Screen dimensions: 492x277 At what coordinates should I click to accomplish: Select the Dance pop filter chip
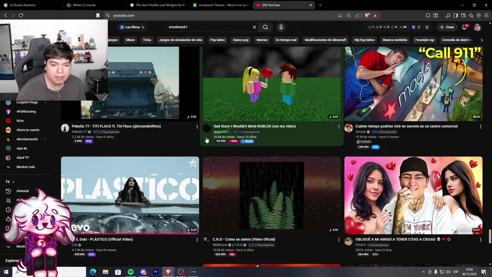click(241, 40)
